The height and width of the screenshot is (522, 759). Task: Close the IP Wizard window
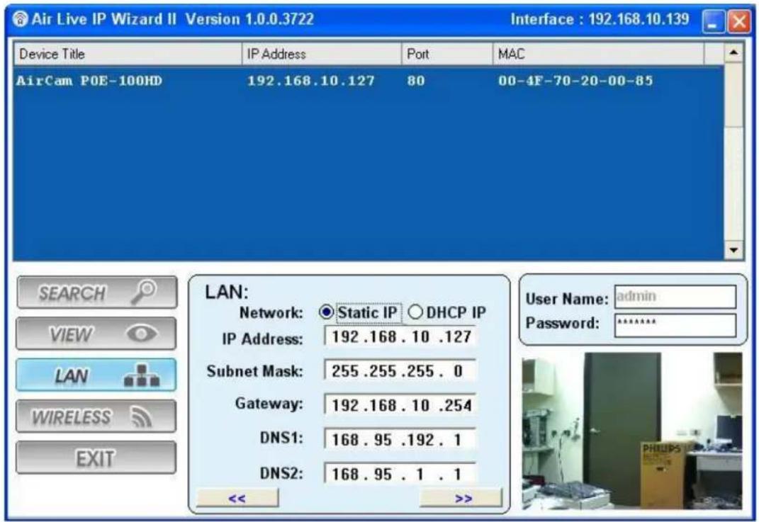[739, 21]
